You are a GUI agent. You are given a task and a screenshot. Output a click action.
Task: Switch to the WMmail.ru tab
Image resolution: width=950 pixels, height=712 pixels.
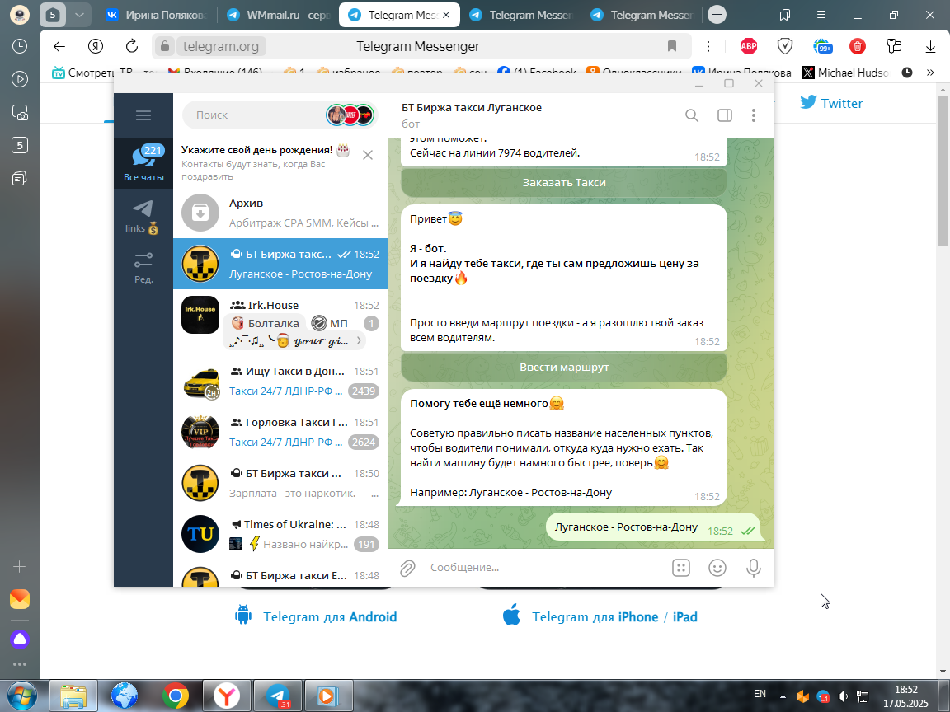pos(277,15)
